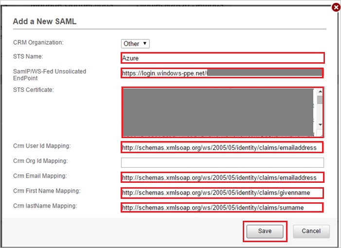Click the STS Name label

point(28,56)
